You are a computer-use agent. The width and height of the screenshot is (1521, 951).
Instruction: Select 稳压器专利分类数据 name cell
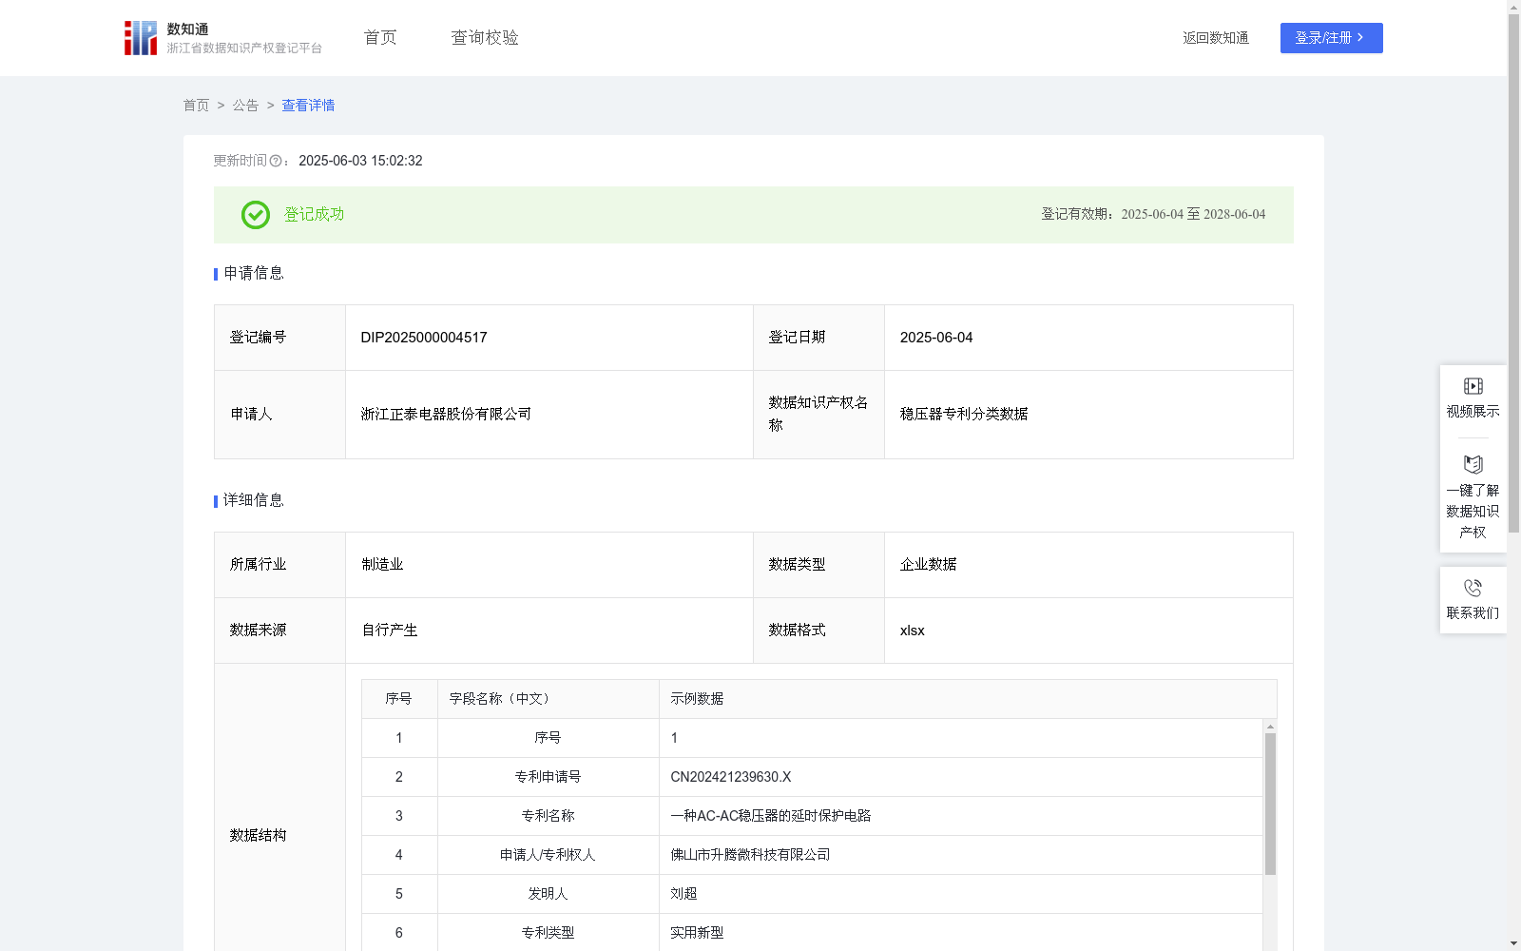click(1088, 415)
